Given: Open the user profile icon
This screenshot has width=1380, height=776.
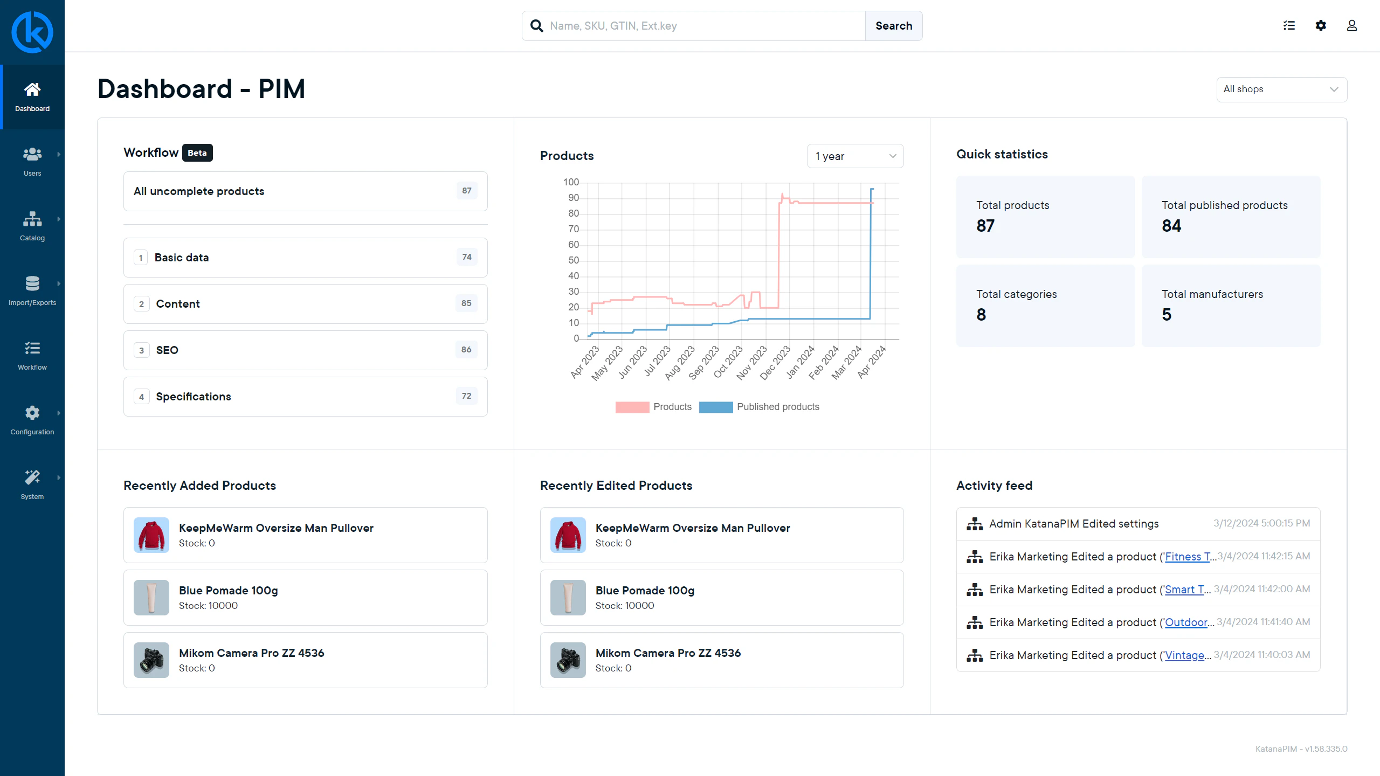Looking at the screenshot, I should coord(1352,25).
